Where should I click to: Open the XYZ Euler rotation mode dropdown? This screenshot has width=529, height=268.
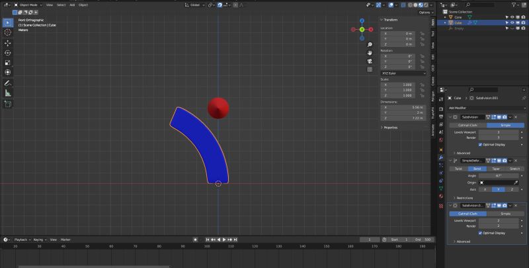[x=403, y=73]
